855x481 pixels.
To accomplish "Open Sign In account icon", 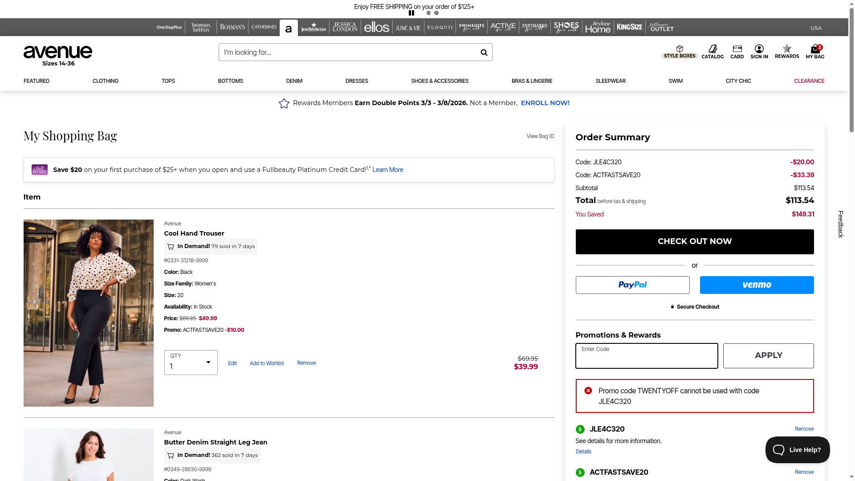I will click(759, 52).
